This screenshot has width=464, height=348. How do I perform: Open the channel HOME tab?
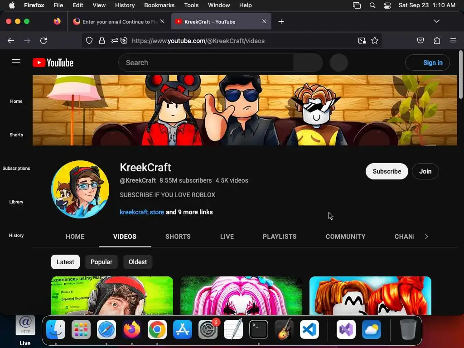[75, 237]
